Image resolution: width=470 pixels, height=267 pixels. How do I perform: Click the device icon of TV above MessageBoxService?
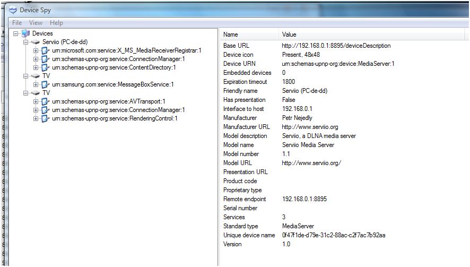[36, 76]
